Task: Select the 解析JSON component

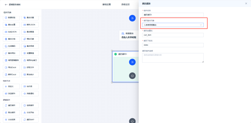Action: [30, 25]
